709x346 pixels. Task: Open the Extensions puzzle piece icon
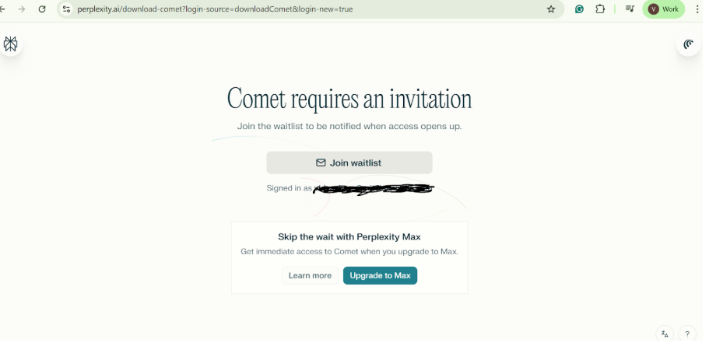pos(600,9)
